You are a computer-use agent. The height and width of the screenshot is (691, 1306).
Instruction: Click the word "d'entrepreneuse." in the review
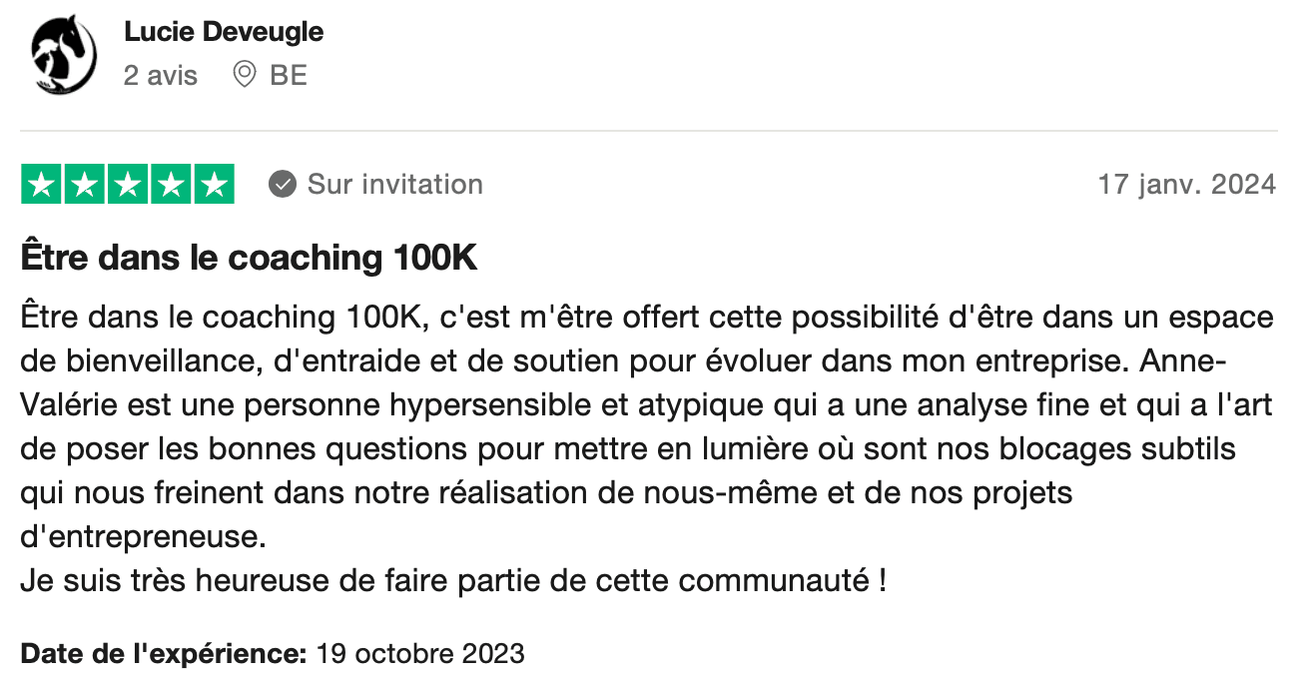pos(144,537)
